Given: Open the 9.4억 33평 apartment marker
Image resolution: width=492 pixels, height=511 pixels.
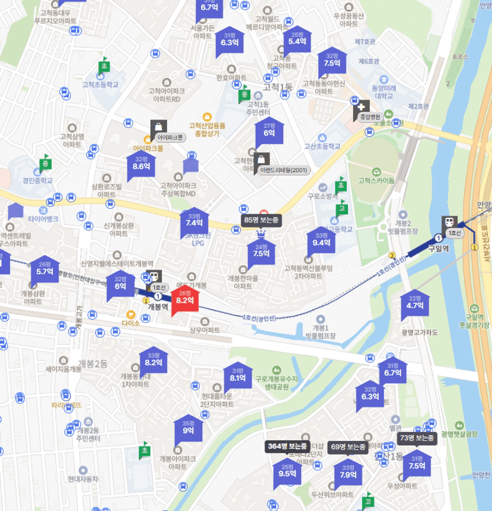Looking at the screenshot, I should [x=321, y=242].
